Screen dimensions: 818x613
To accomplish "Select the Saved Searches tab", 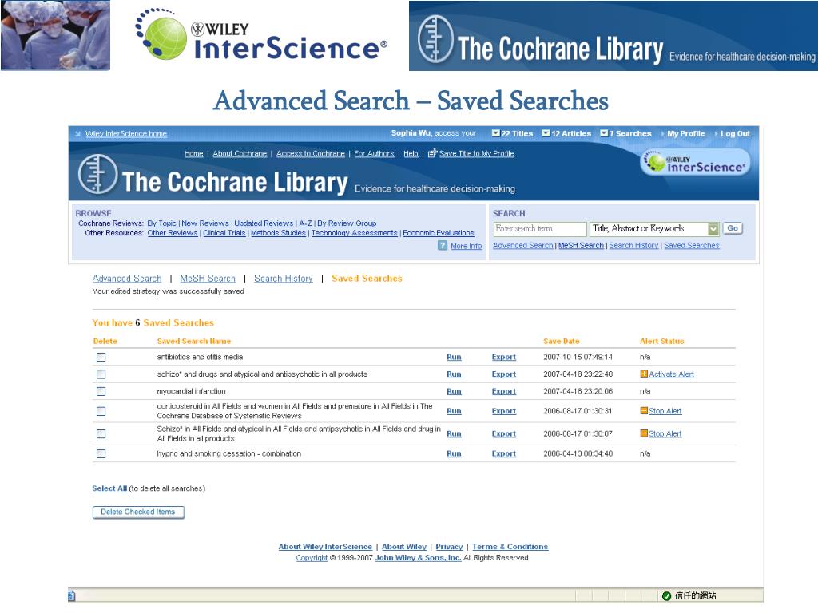I will [x=367, y=279].
